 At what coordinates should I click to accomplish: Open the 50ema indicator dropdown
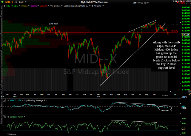coord(25,6)
